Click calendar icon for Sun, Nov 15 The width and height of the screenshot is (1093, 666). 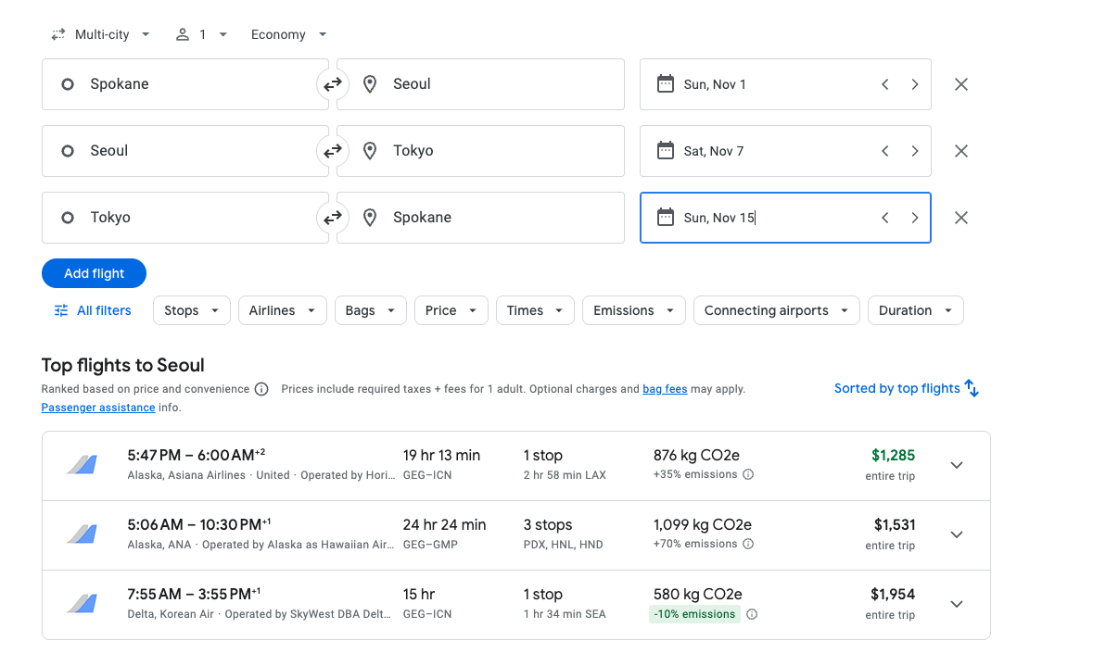pyautogui.click(x=665, y=218)
